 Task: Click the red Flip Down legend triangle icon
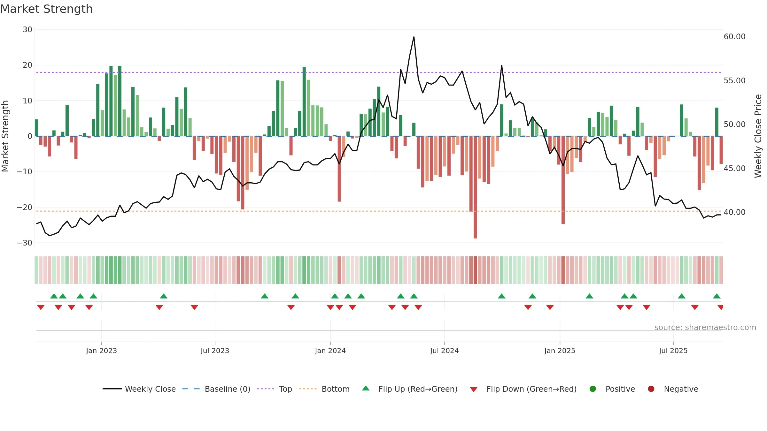click(x=474, y=389)
